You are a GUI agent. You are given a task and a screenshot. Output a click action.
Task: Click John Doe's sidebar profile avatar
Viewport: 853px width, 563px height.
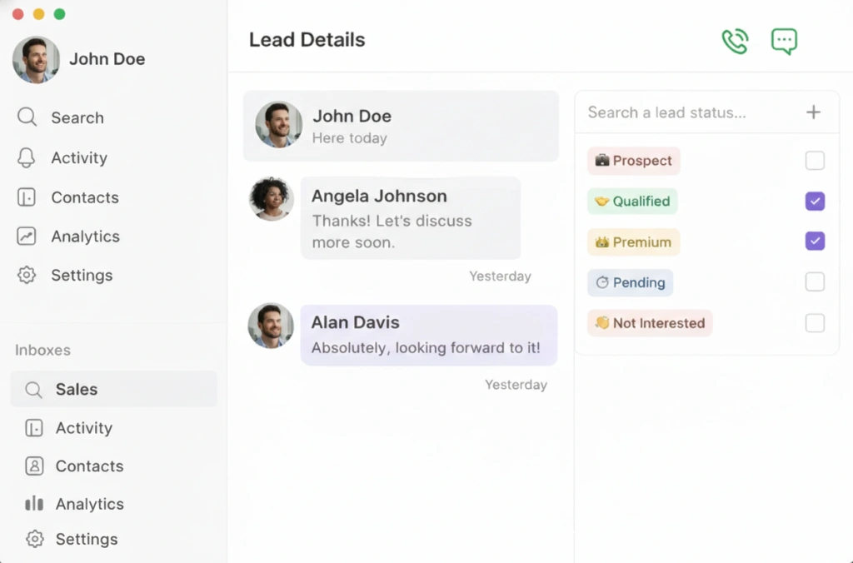(x=36, y=59)
